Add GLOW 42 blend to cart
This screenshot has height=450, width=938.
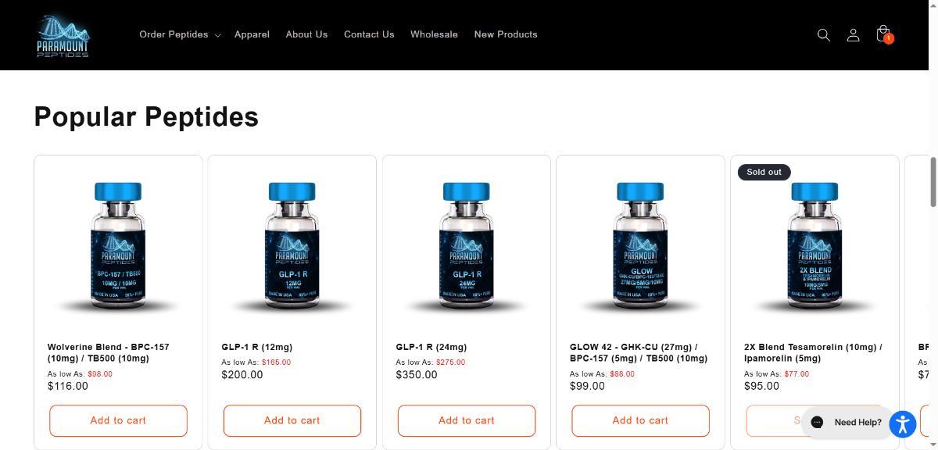tap(640, 420)
